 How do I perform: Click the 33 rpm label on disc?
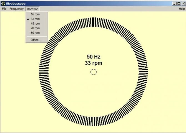(x=94, y=63)
